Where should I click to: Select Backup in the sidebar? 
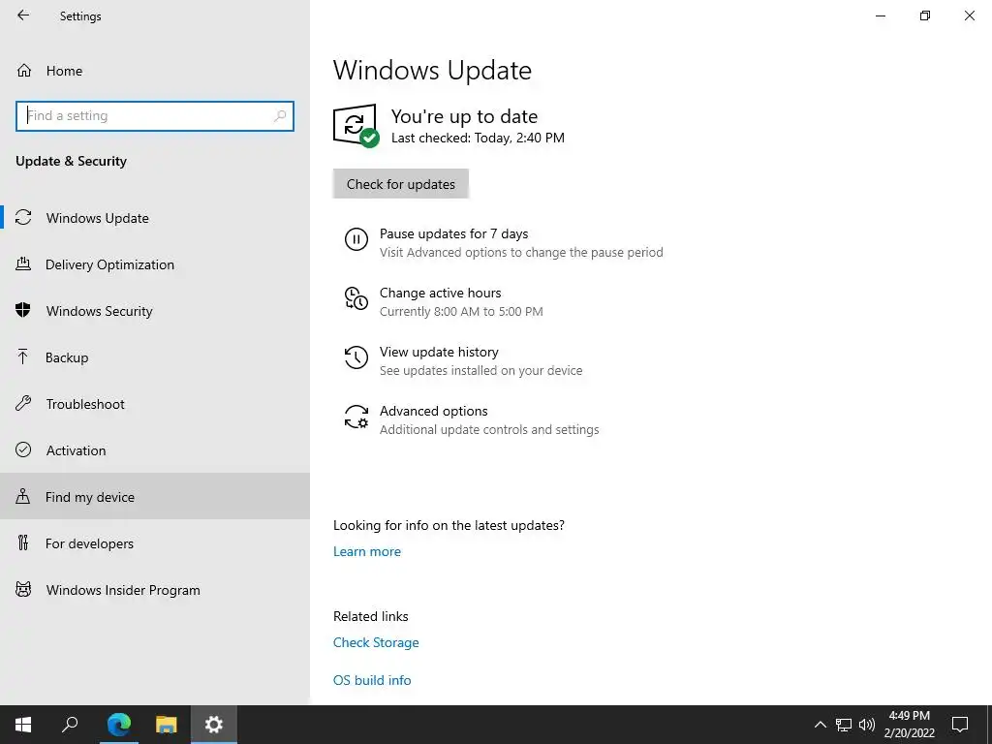coord(155,357)
